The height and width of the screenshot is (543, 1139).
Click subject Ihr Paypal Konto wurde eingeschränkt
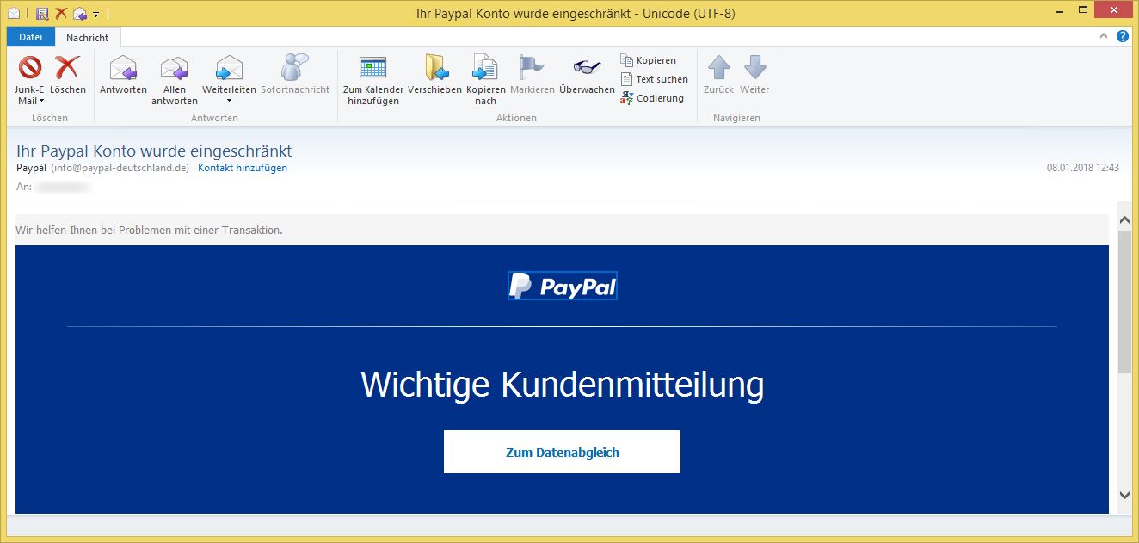154,151
